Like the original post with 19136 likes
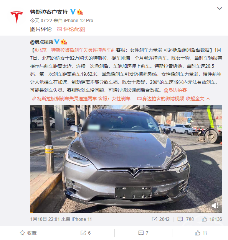Viewport: 228px width, 240px height. 212,219
